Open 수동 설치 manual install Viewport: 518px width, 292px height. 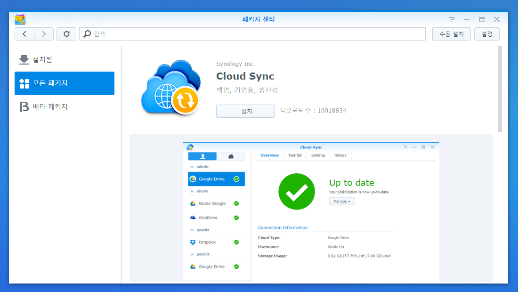pos(451,34)
